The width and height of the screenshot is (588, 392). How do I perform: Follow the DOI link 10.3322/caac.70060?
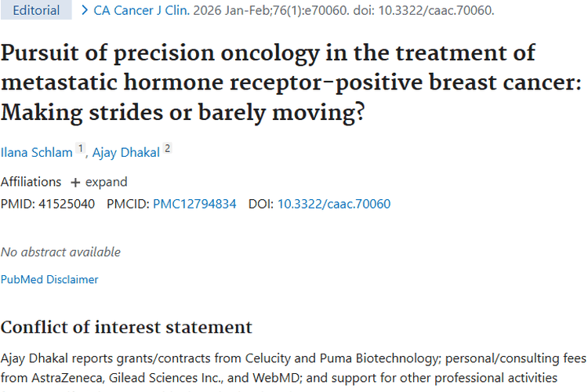tap(334, 204)
